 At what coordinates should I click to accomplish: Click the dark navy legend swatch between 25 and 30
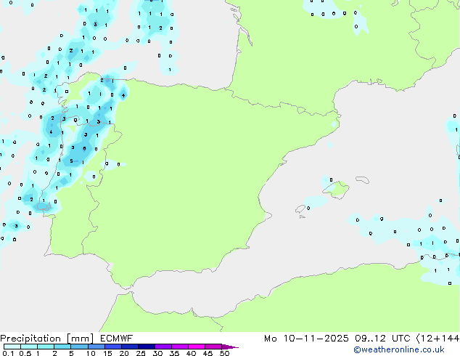[146, 347]
